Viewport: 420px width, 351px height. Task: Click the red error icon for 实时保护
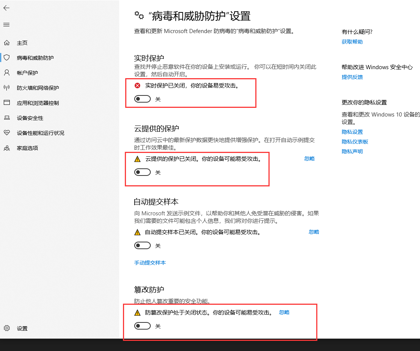point(137,86)
